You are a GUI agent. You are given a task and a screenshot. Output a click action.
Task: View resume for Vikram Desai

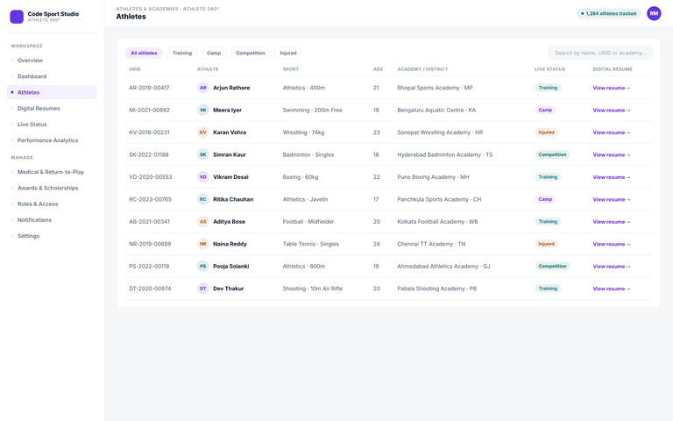(612, 177)
